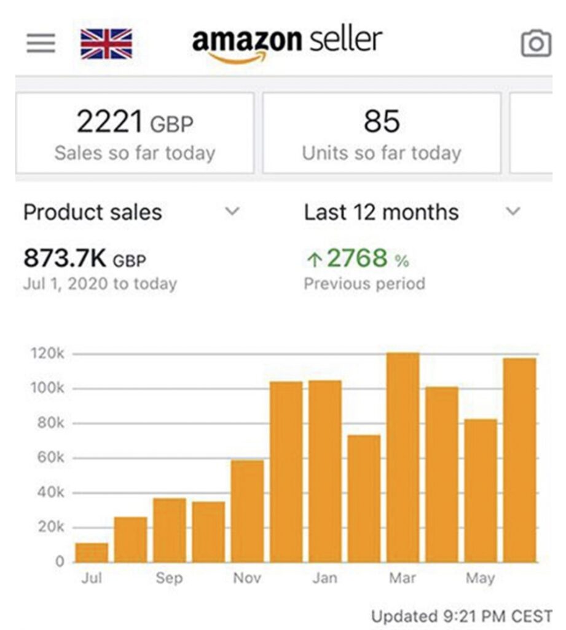Image resolution: width=566 pixels, height=630 pixels.
Task: Tap the 873.7K GBP total sales figure
Action: [85, 259]
